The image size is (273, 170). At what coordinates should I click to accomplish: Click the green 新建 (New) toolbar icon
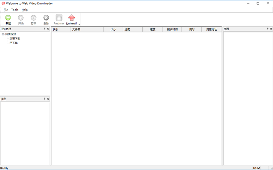8,18
